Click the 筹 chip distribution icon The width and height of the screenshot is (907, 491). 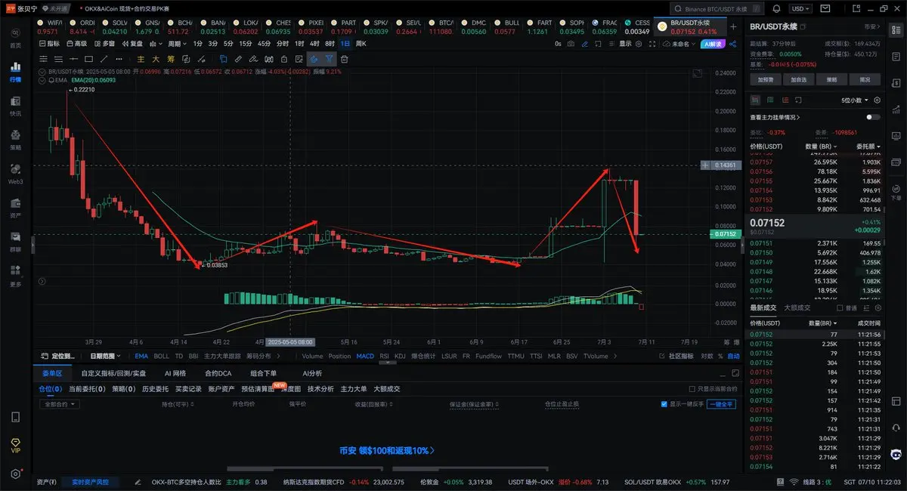click(171, 58)
